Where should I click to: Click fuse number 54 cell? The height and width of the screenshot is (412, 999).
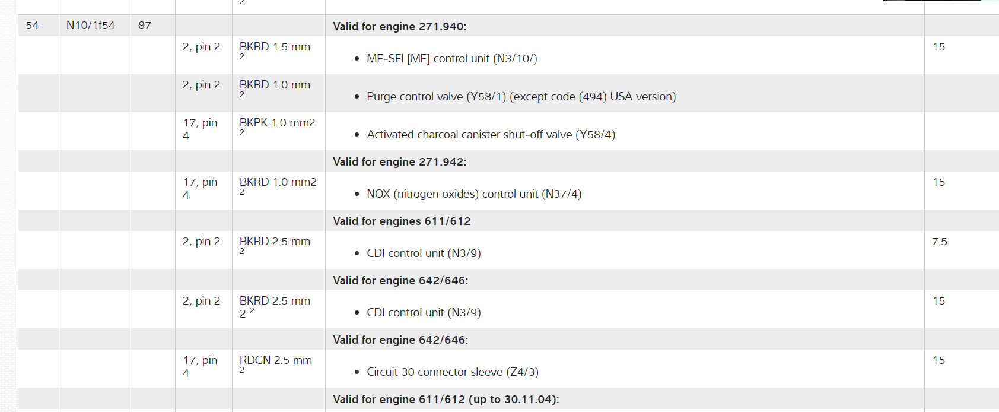pyautogui.click(x=32, y=26)
